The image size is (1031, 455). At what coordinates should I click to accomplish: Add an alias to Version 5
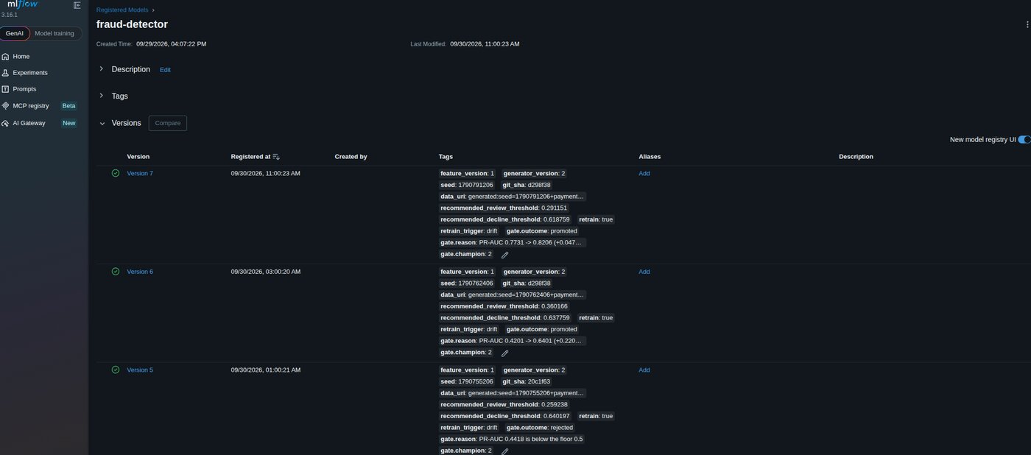pyautogui.click(x=644, y=370)
